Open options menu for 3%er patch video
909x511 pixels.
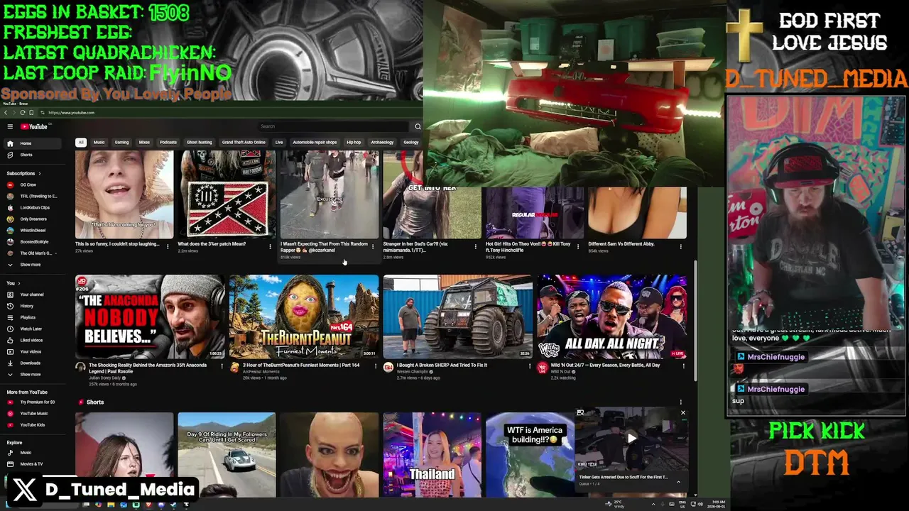coord(270,246)
